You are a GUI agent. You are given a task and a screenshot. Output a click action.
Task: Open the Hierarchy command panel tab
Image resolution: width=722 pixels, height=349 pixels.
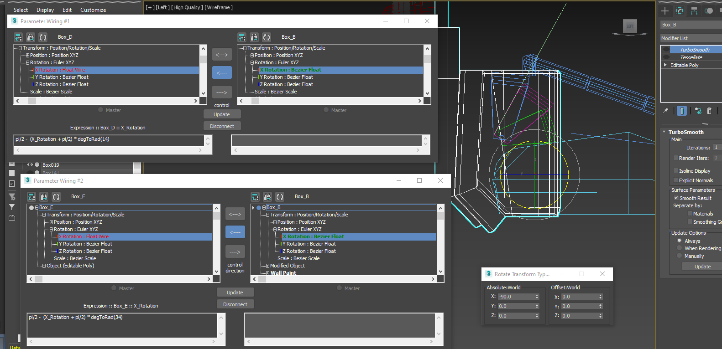click(x=694, y=11)
